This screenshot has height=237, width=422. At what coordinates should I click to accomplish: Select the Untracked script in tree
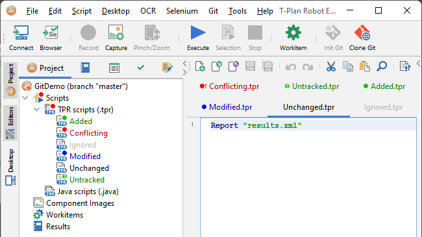click(x=86, y=180)
